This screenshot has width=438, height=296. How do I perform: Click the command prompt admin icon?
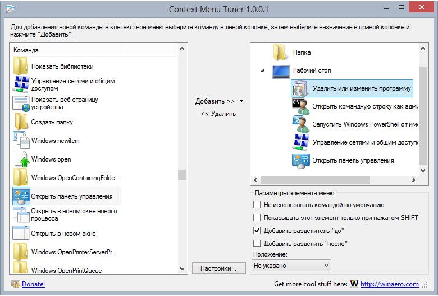point(300,106)
